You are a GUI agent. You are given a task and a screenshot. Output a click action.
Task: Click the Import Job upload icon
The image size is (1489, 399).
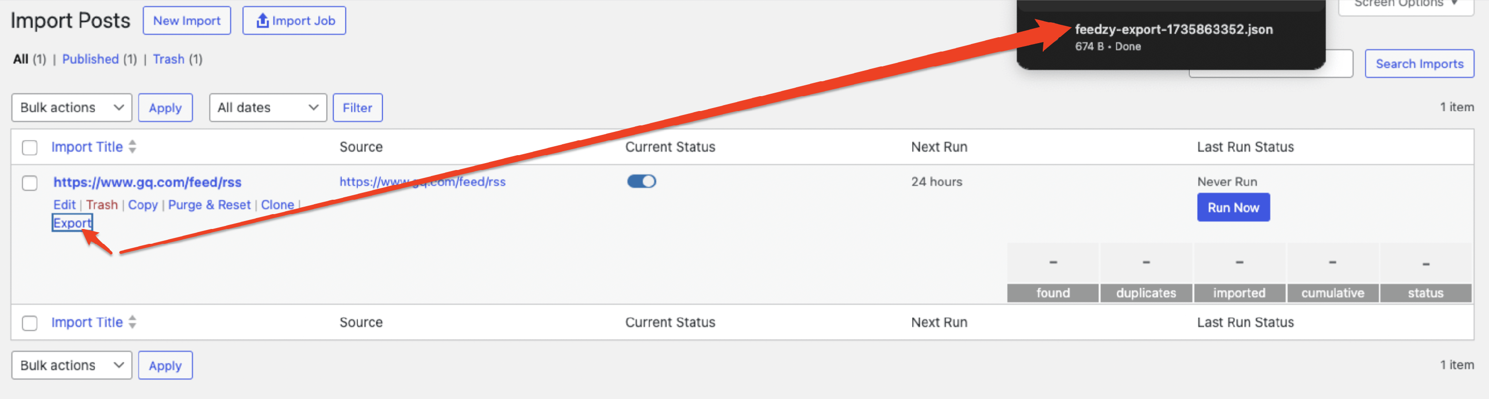tap(262, 21)
